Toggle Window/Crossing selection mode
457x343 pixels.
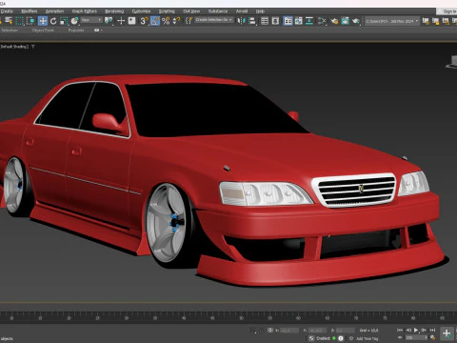(30, 21)
